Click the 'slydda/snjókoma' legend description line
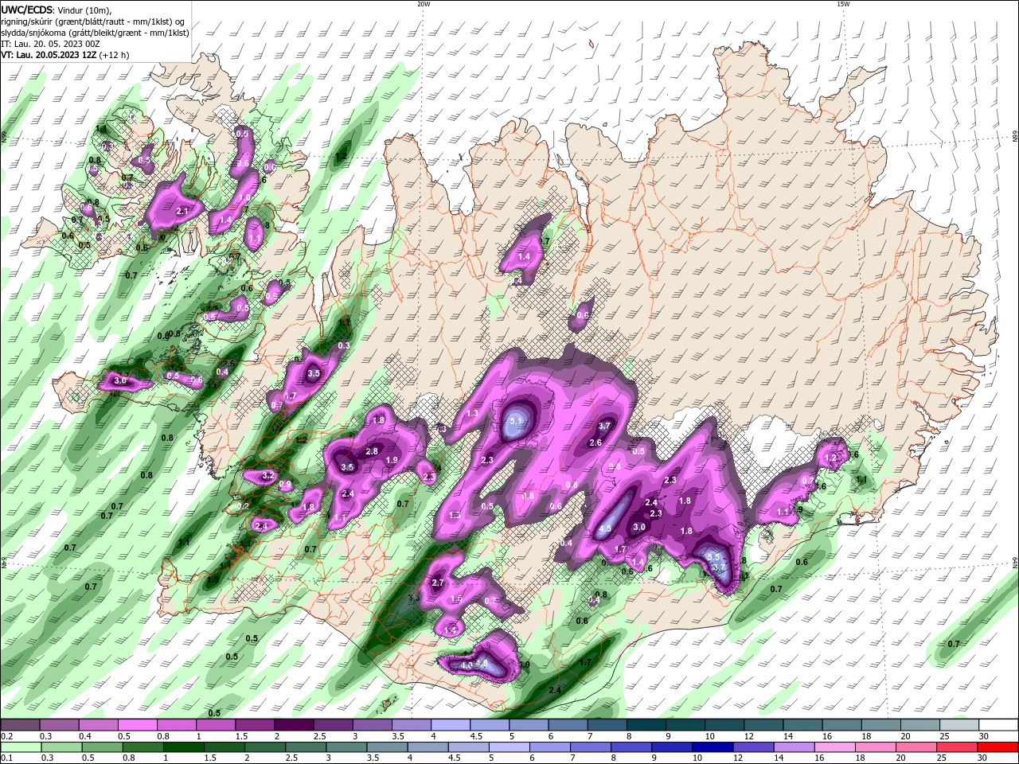The height and width of the screenshot is (764, 1019). [x=95, y=33]
